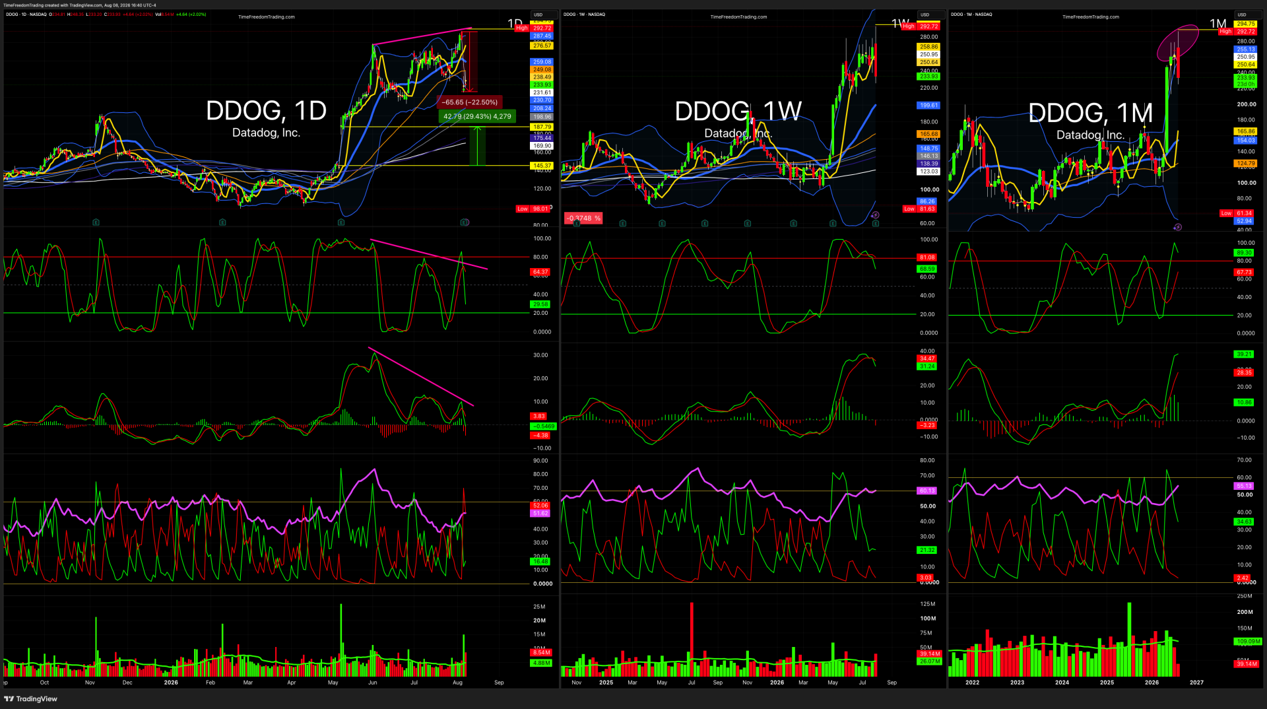Click the red 8.54M volume label on daily chart
Image resolution: width=1267 pixels, height=709 pixels.
coord(541,652)
